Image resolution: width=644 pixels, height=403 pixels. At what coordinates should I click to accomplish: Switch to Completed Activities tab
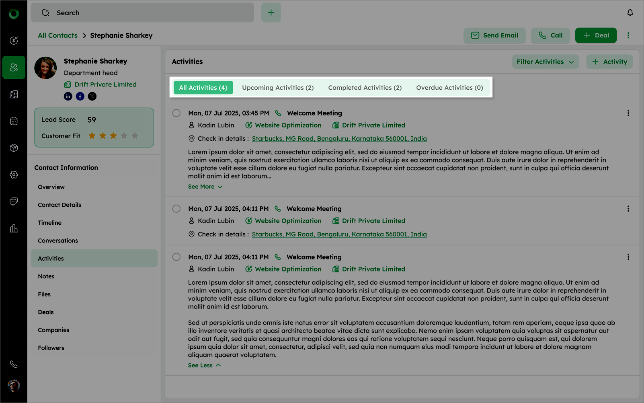[365, 88]
